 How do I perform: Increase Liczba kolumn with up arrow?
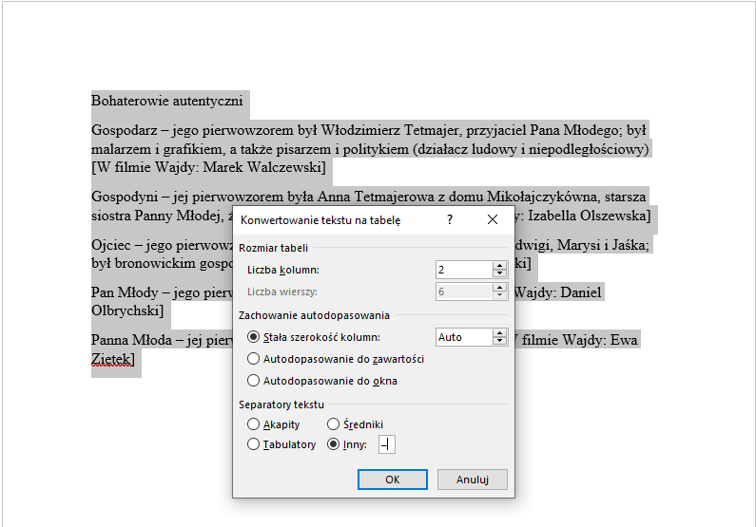(499, 266)
